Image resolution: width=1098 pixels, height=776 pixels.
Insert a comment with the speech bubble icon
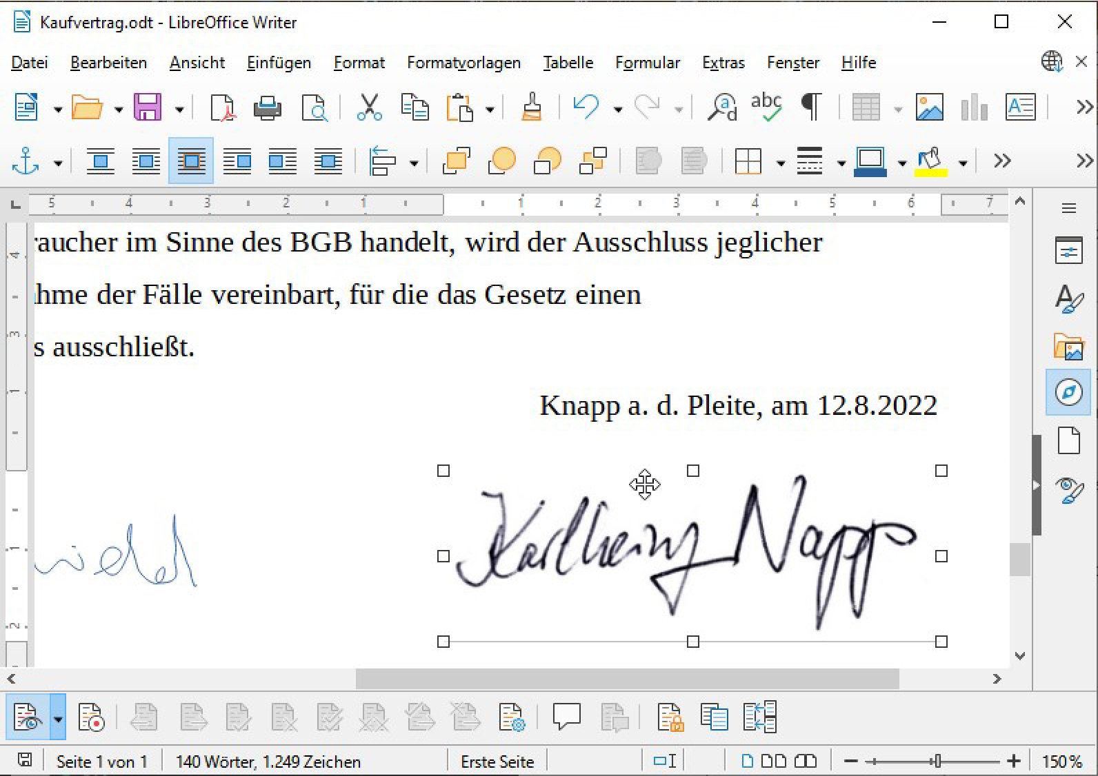click(x=567, y=717)
